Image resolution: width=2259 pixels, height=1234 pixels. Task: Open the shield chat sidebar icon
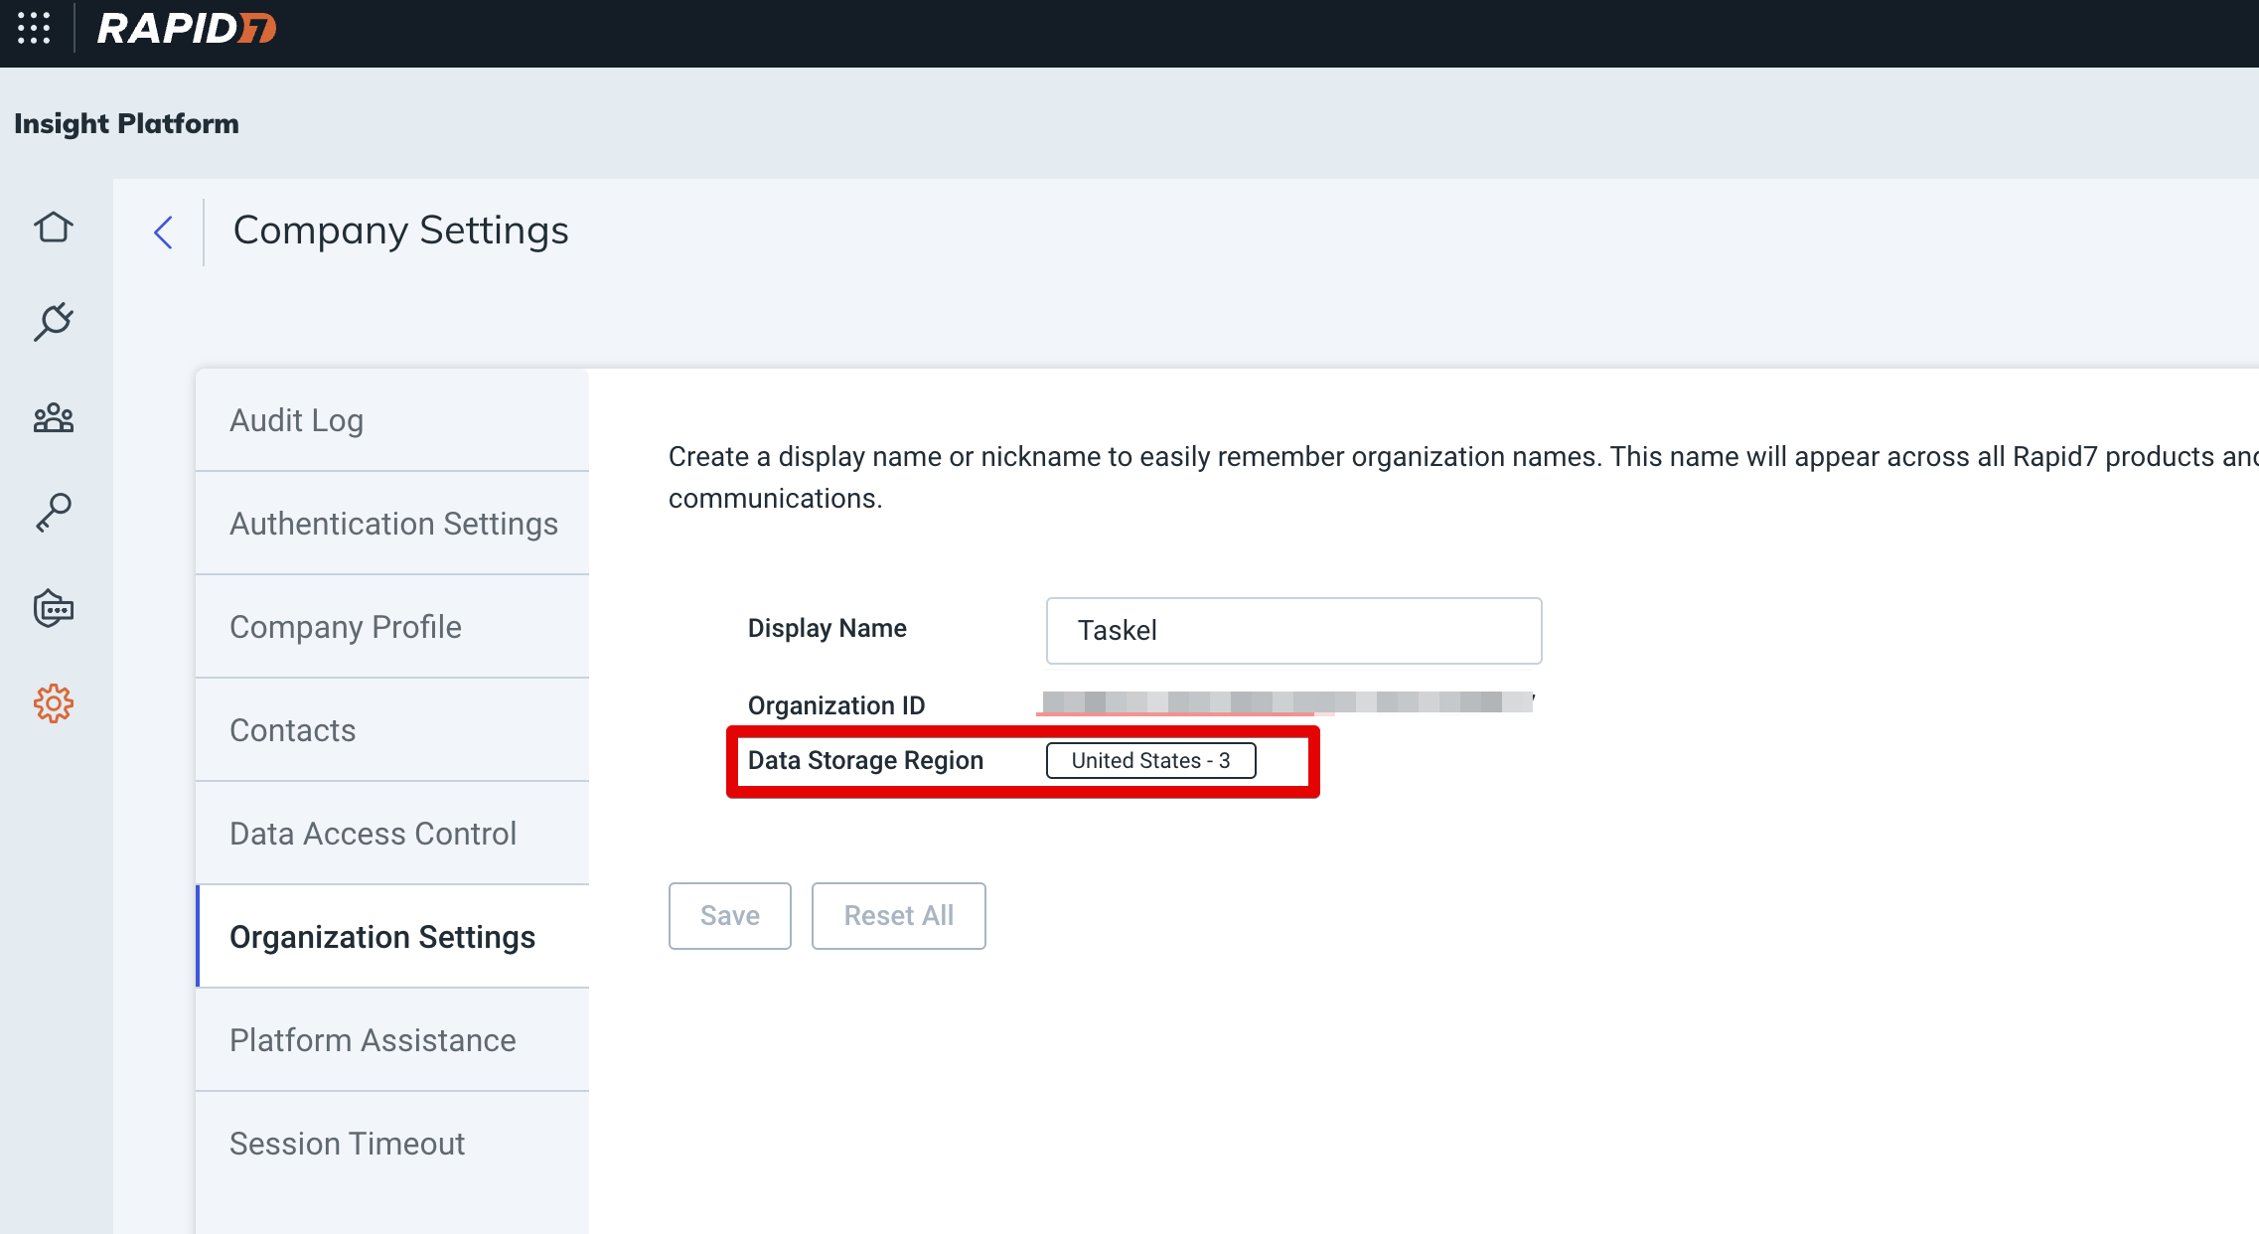pos(54,608)
